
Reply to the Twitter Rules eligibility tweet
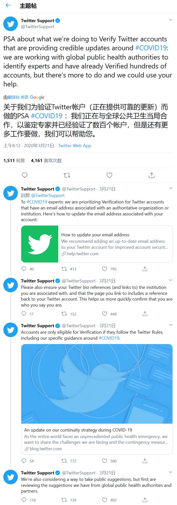point(24,461)
